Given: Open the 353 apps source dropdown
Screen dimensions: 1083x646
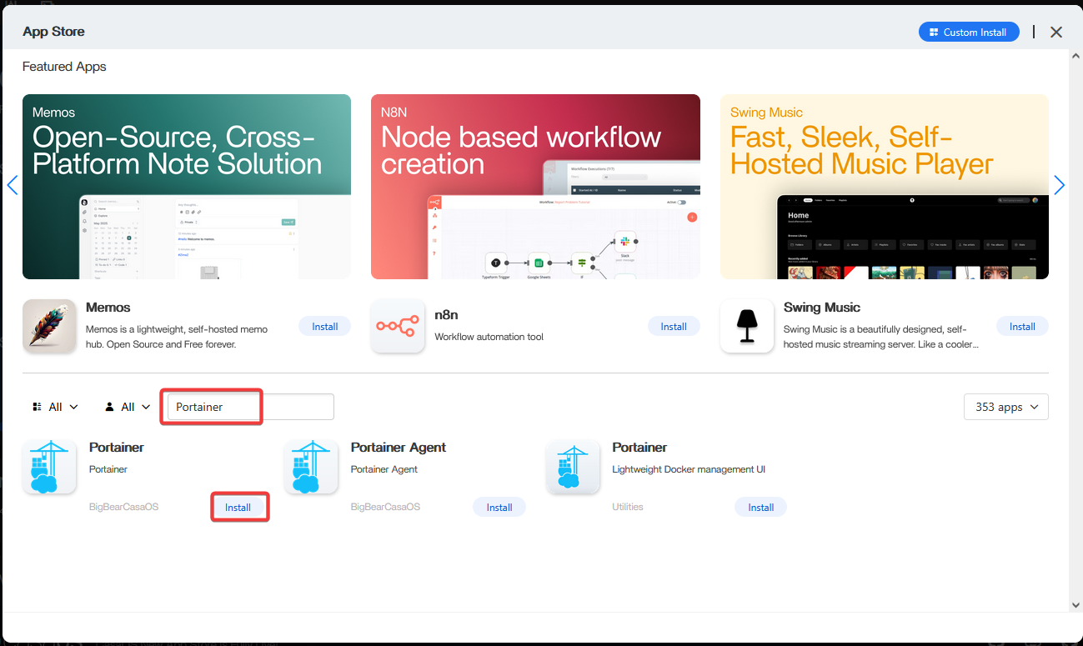Looking at the screenshot, I should 1005,407.
